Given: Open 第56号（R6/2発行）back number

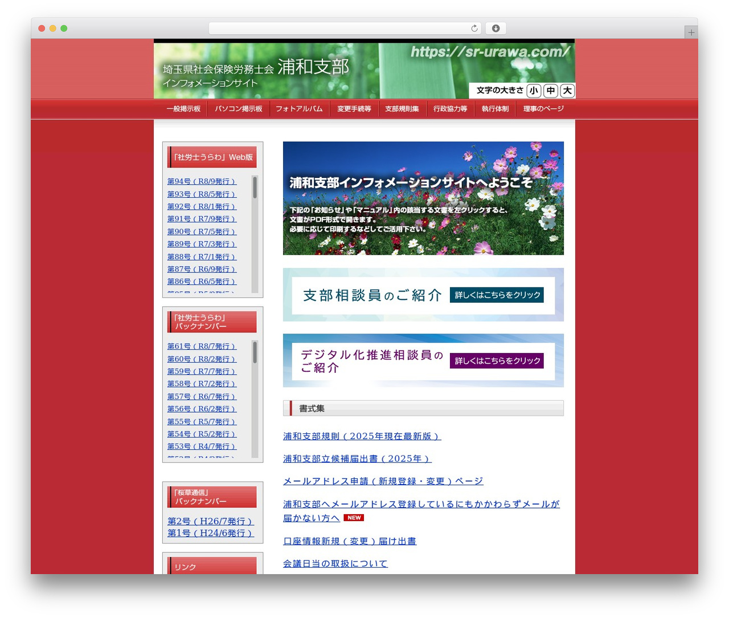Looking at the screenshot, I should pyautogui.click(x=202, y=409).
